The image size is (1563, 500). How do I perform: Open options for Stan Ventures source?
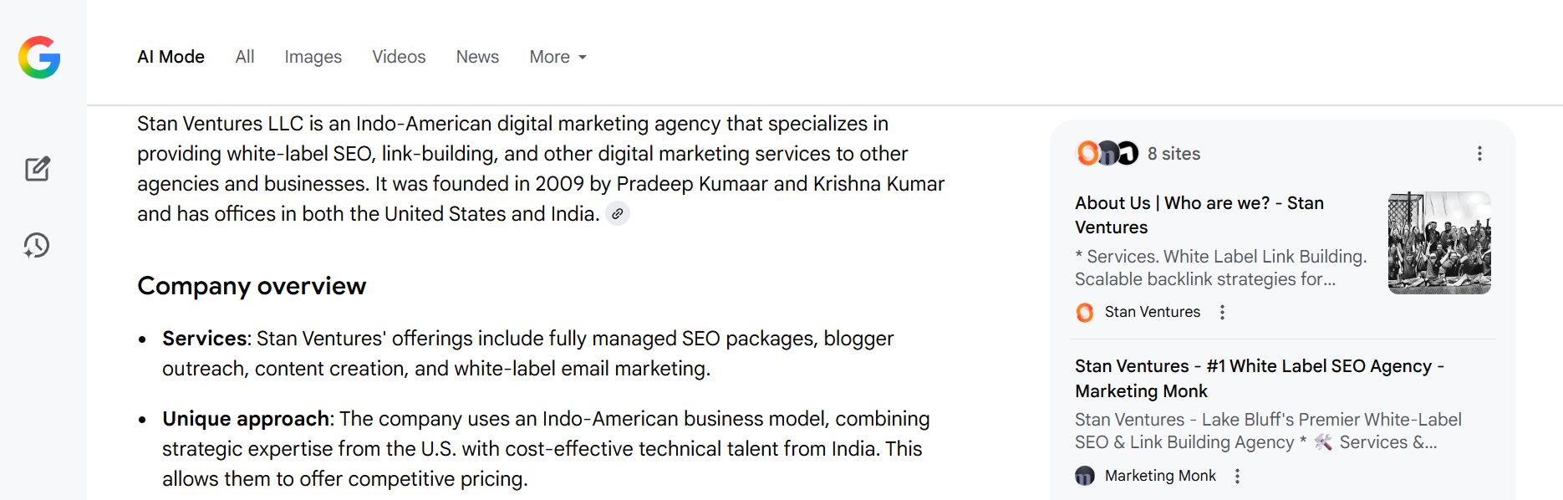[x=1222, y=312]
